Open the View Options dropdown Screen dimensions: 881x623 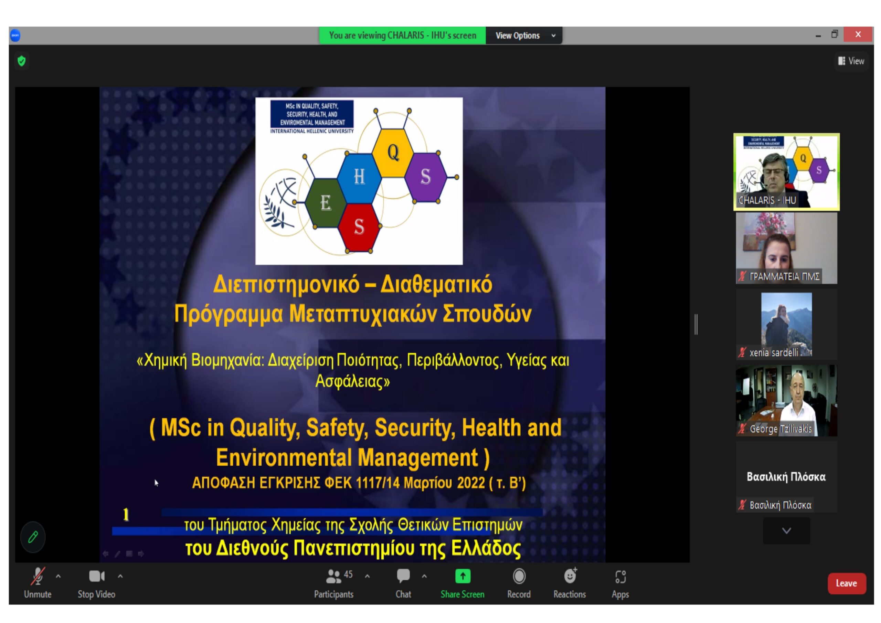(524, 35)
